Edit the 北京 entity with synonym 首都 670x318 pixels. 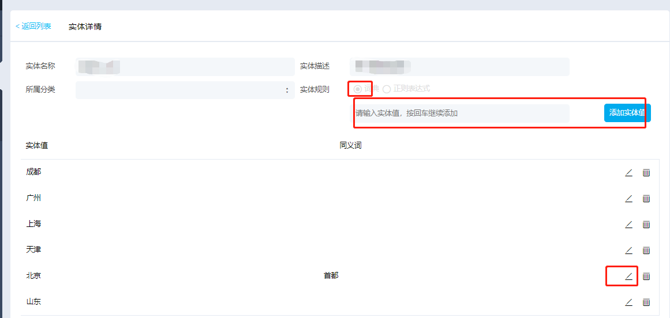[x=628, y=276]
